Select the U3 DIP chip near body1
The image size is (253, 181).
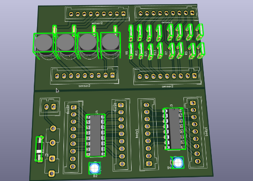(174, 129)
